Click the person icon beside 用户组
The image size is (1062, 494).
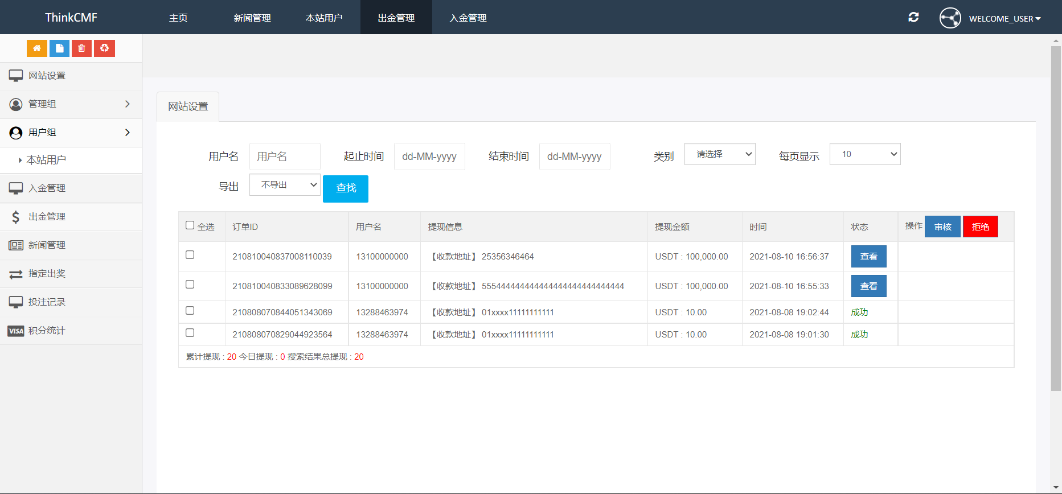coord(16,133)
